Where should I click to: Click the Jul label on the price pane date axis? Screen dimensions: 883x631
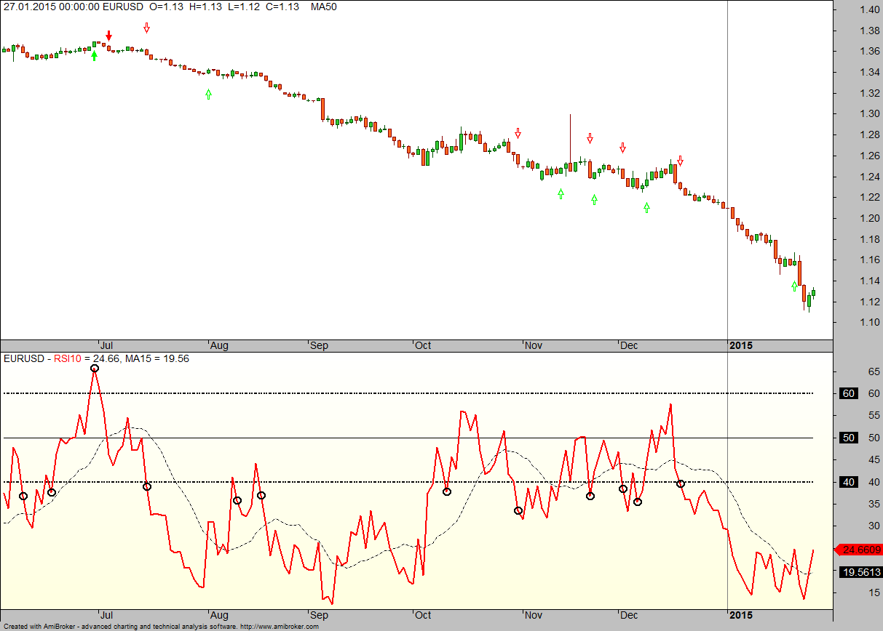point(106,346)
